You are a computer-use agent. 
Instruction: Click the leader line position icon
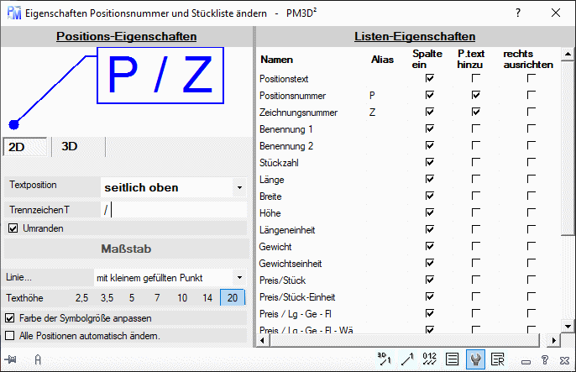point(407,359)
